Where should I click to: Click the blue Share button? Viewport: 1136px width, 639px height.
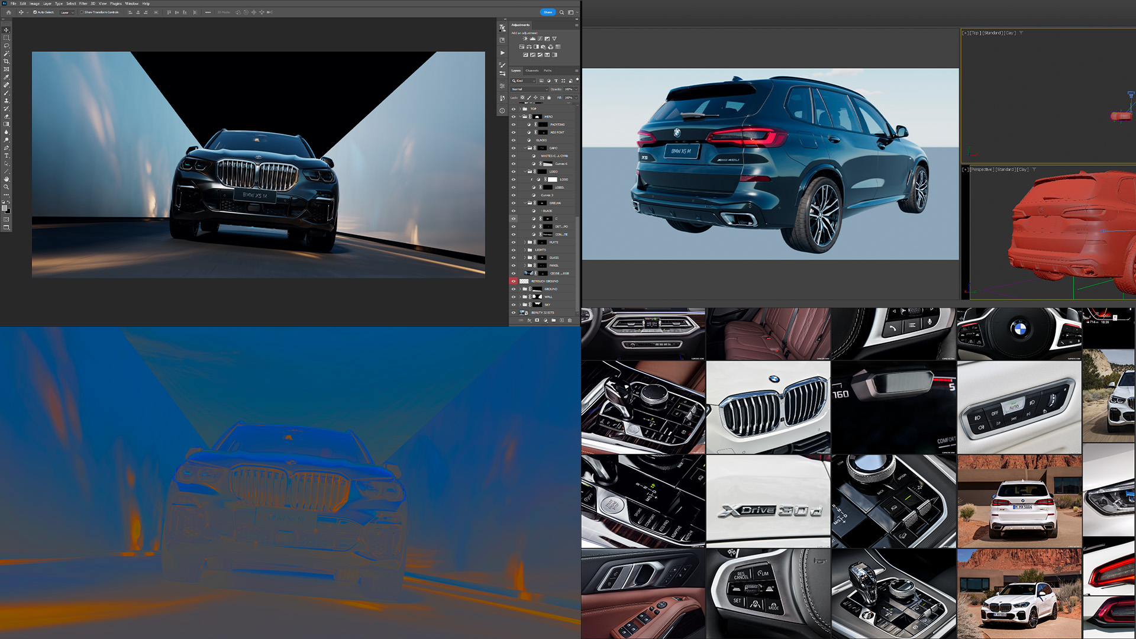pos(547,12)
